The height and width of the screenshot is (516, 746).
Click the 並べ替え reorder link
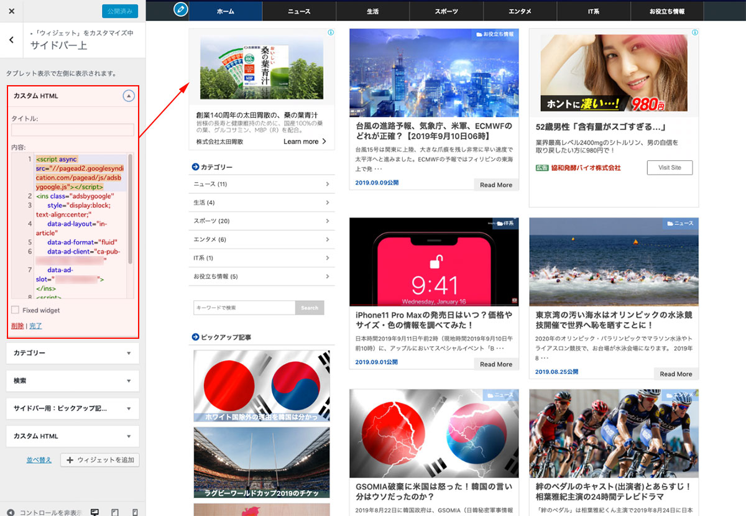[39, 460]
